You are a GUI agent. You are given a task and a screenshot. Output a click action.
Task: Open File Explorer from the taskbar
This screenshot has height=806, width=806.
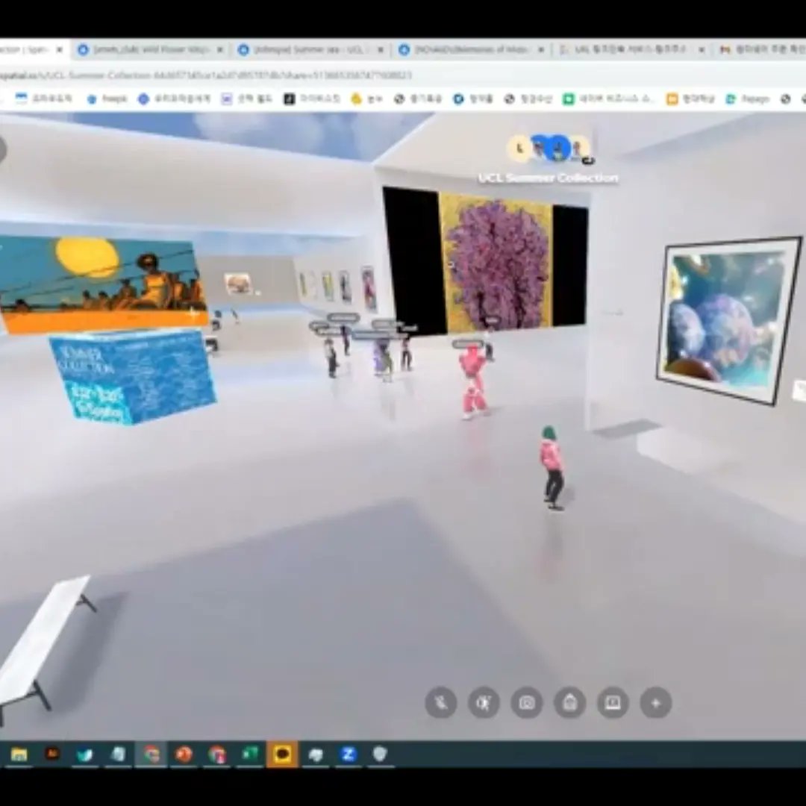point(19,754)
